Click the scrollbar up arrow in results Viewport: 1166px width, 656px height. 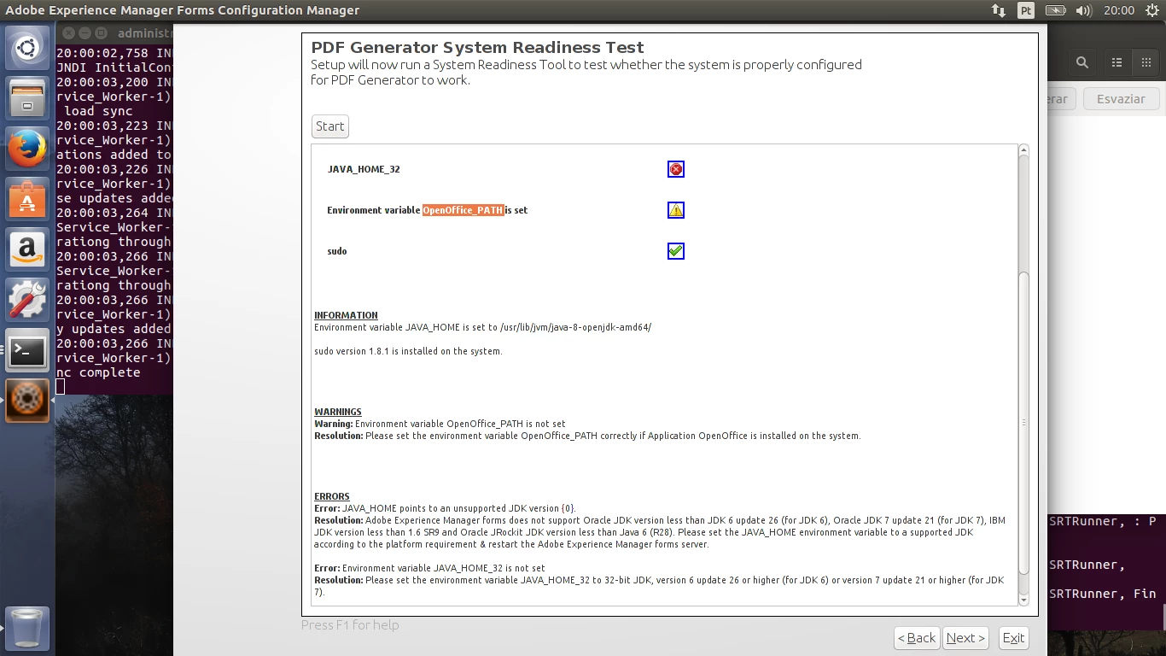point(1023,150)
